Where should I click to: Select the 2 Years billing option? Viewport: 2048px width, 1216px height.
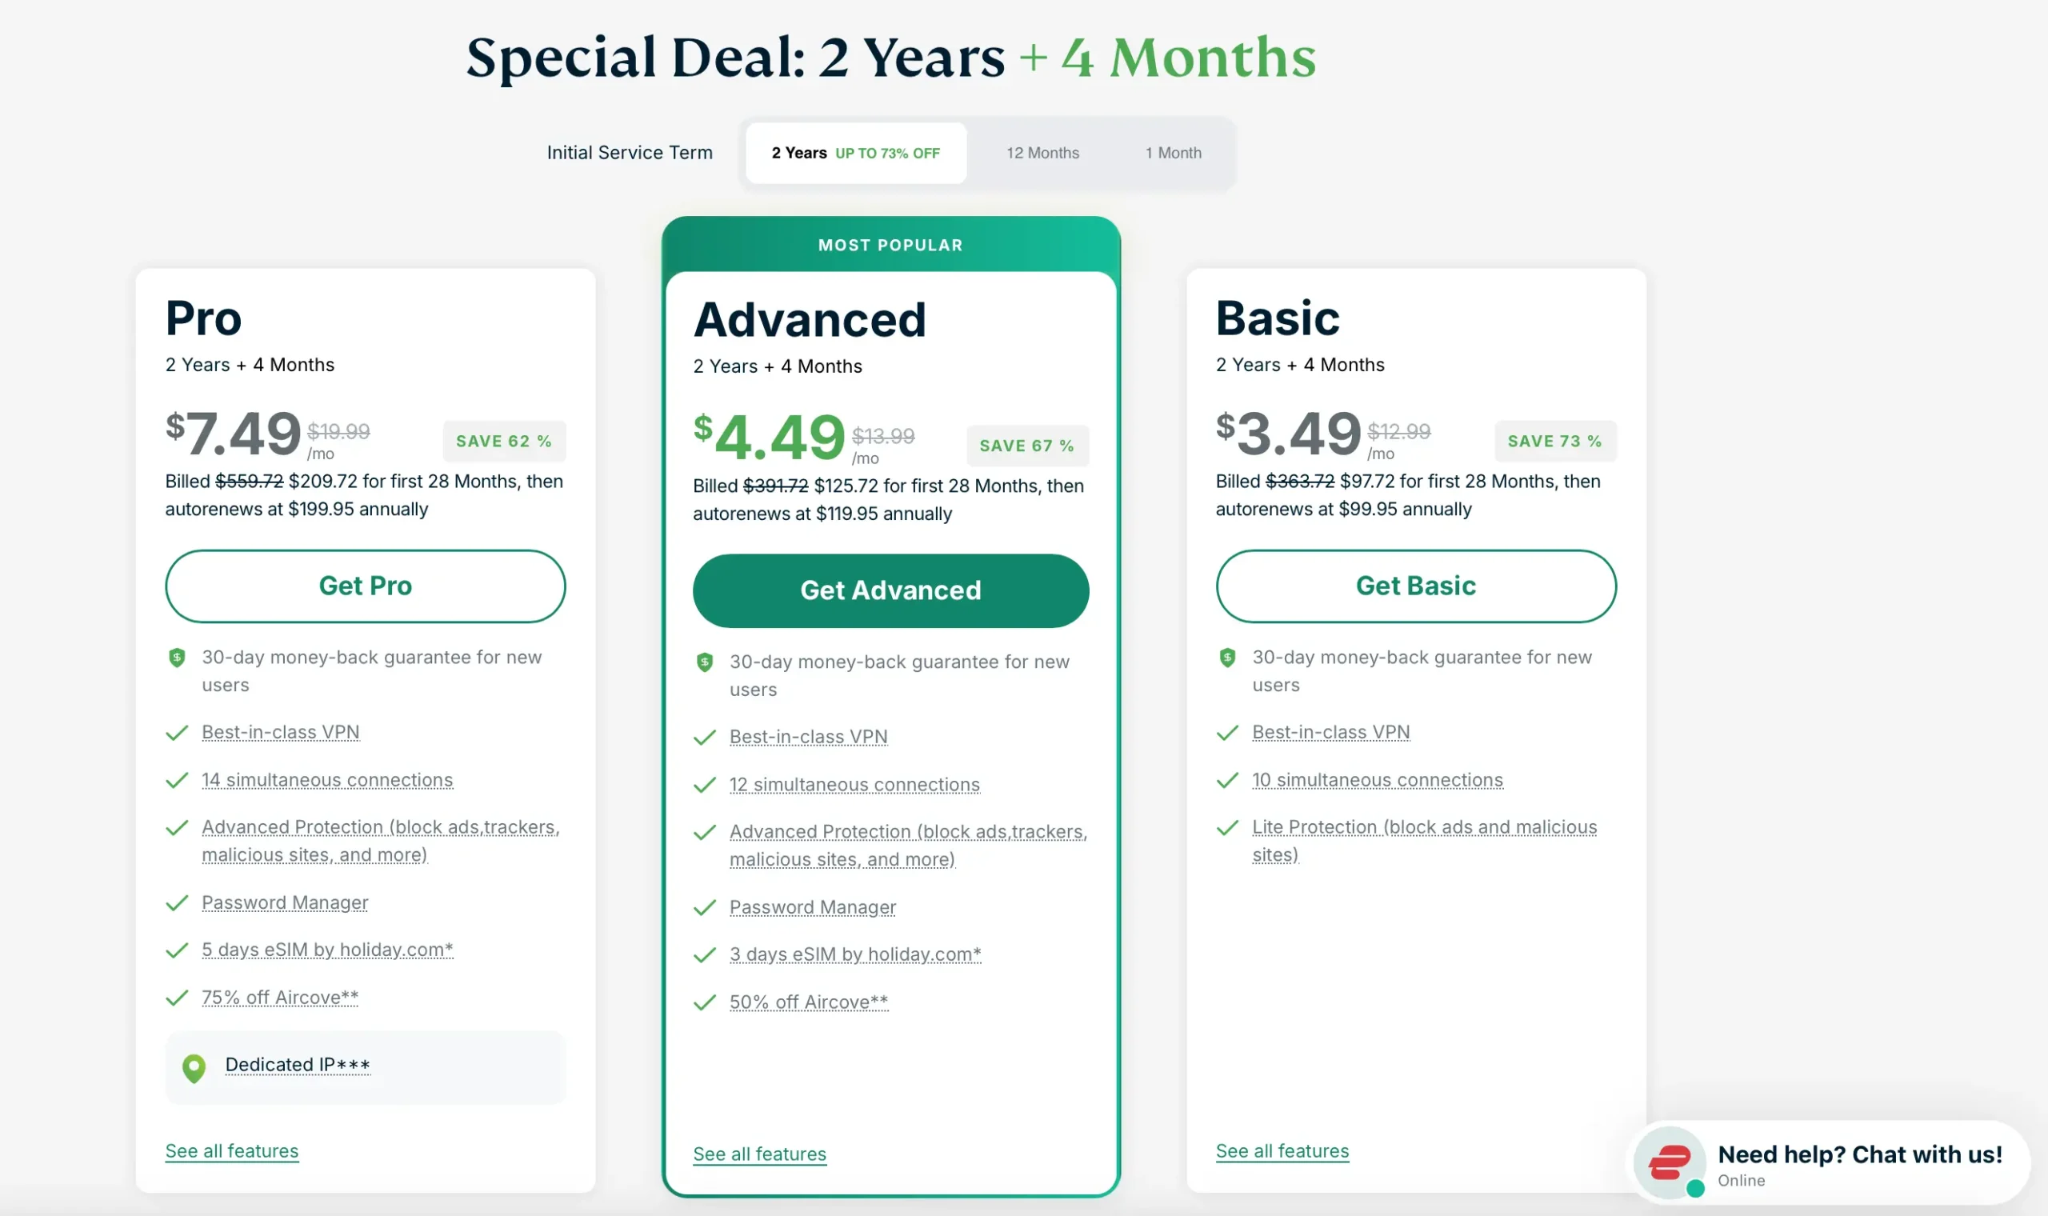854,153
